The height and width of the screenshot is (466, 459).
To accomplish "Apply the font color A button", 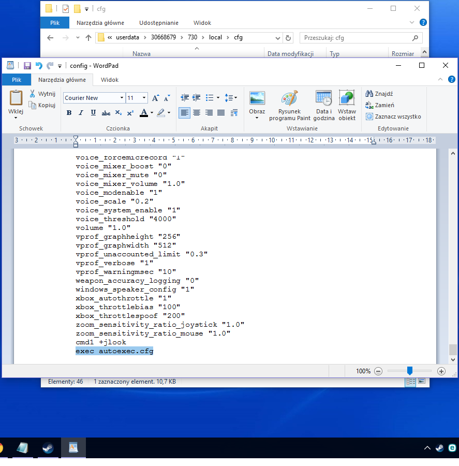I will (144, 113).
